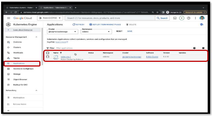
Task: Switch to Kubernetes clusters browser tab
Action: tap(22, 8)
